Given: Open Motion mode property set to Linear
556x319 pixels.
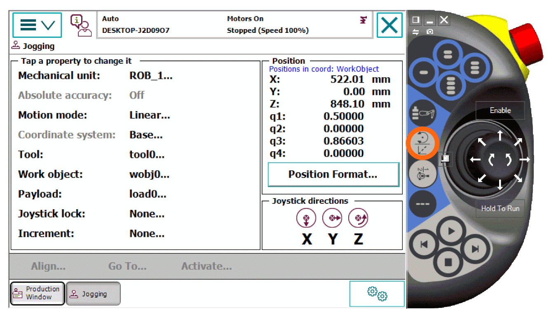Looking at the screenshot, I should click(x=149, y=116).
